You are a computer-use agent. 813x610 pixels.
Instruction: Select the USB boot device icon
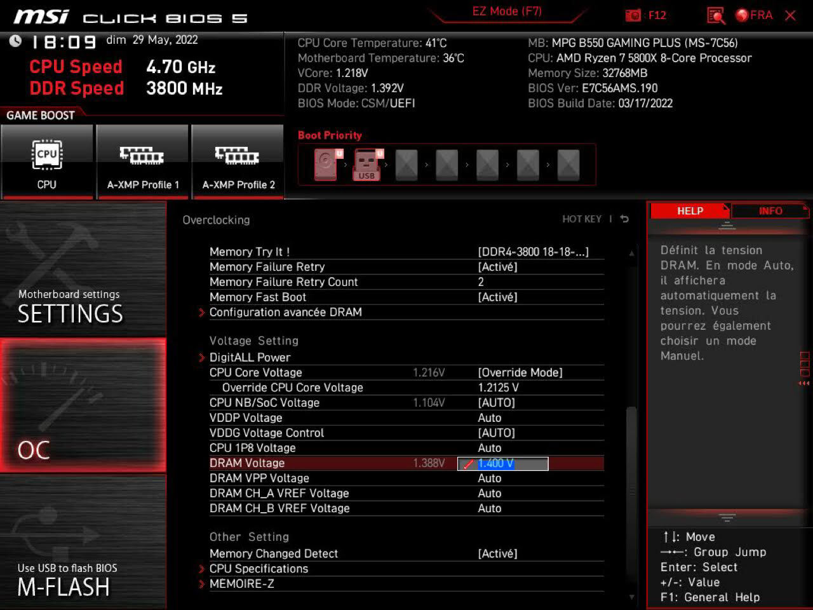[x=366, y=165]
